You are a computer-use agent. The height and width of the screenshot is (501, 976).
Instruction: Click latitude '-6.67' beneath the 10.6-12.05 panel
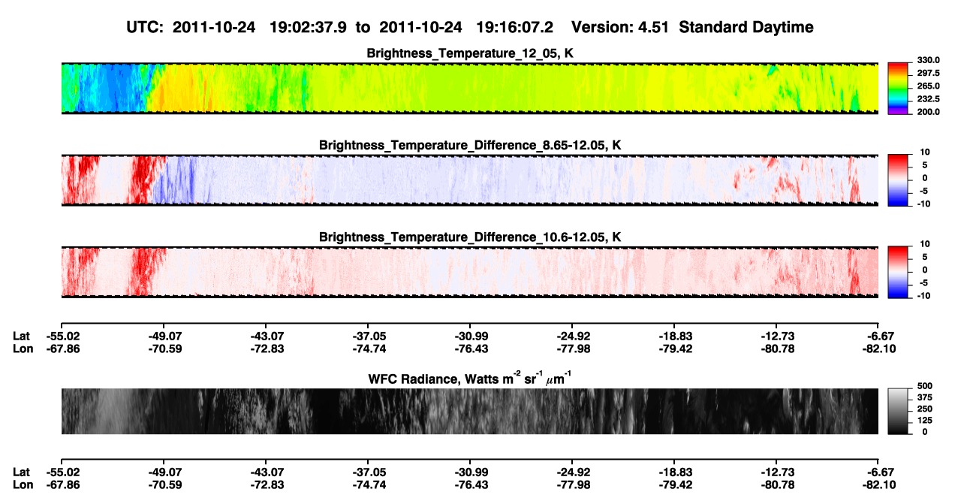click(878, 336)
